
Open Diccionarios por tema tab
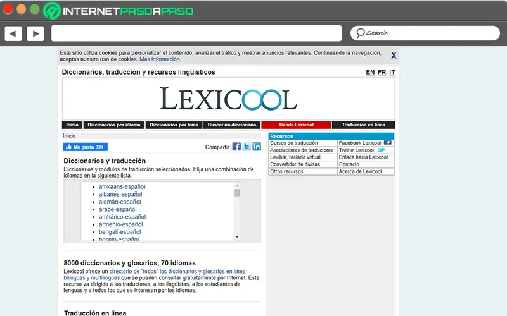[x=174, y=125]
